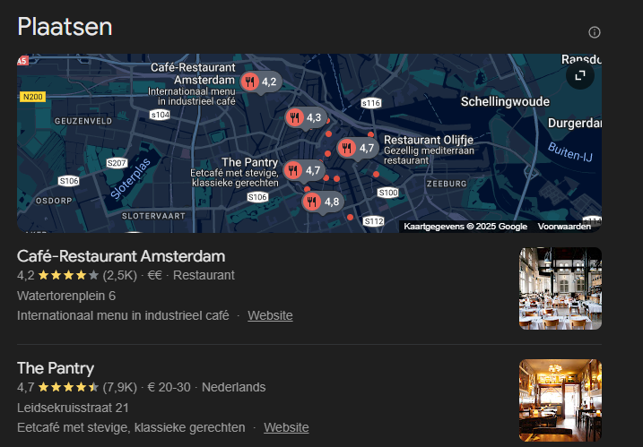This screenshot has width=643, height=447.
Task: Select the 4,2 restaurant map pin
Action: click(261, 82)
